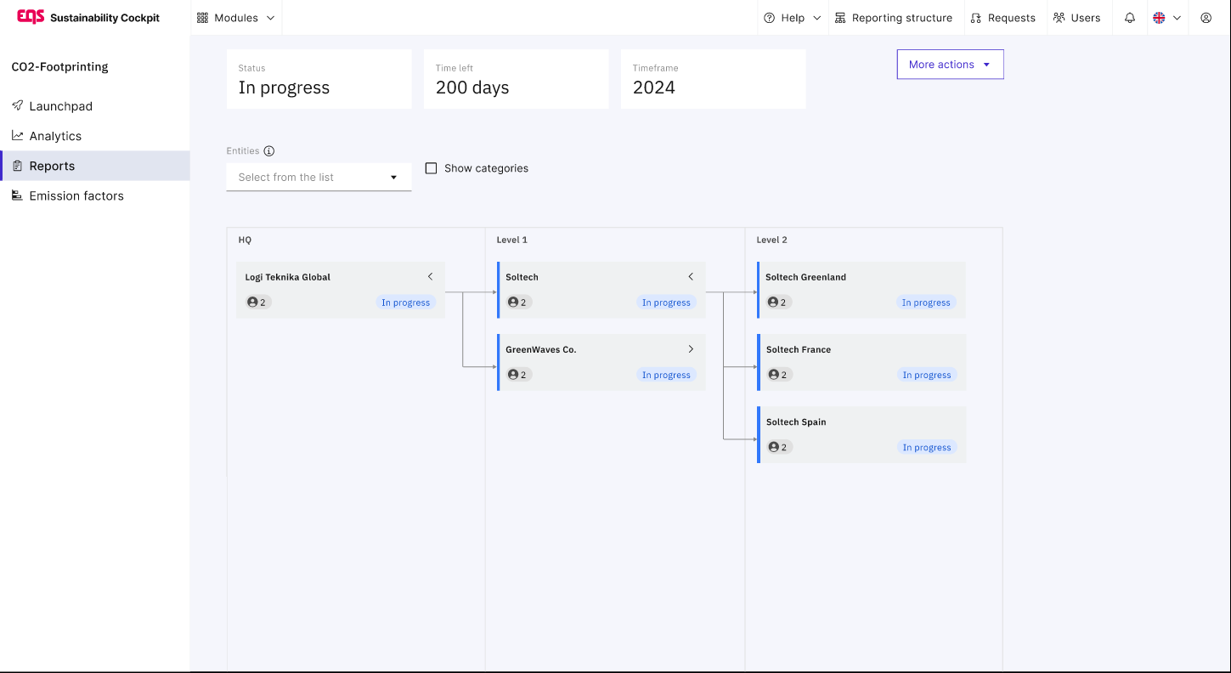The width and height of the screenshot is (1231, 673).
Task: Click the UK flag language icon
Action: pyautogui.click(x=1159, y=18)
